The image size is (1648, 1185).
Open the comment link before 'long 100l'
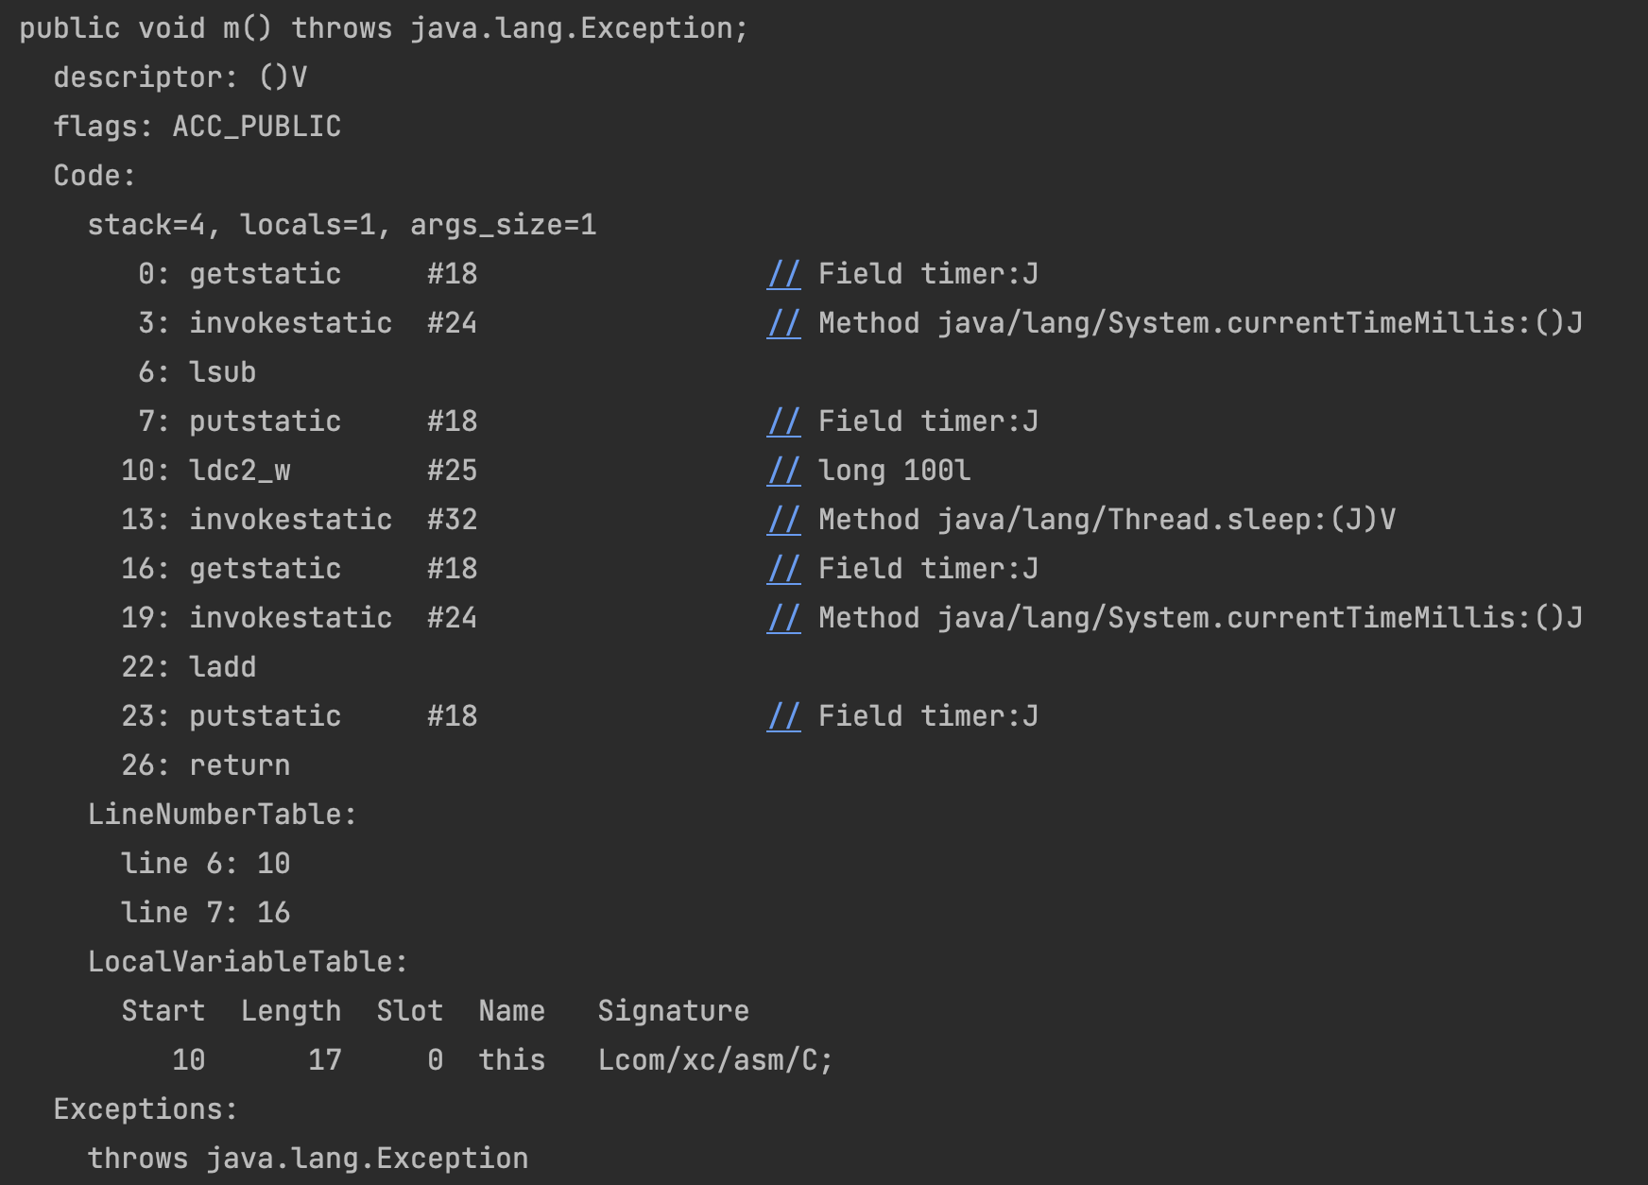[783, 471]
